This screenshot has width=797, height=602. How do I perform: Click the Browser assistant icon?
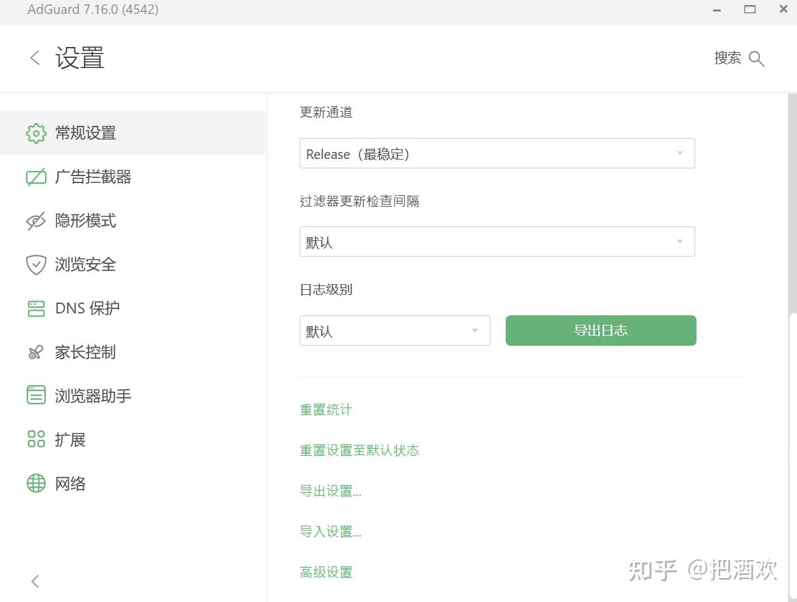coord(36,395)
